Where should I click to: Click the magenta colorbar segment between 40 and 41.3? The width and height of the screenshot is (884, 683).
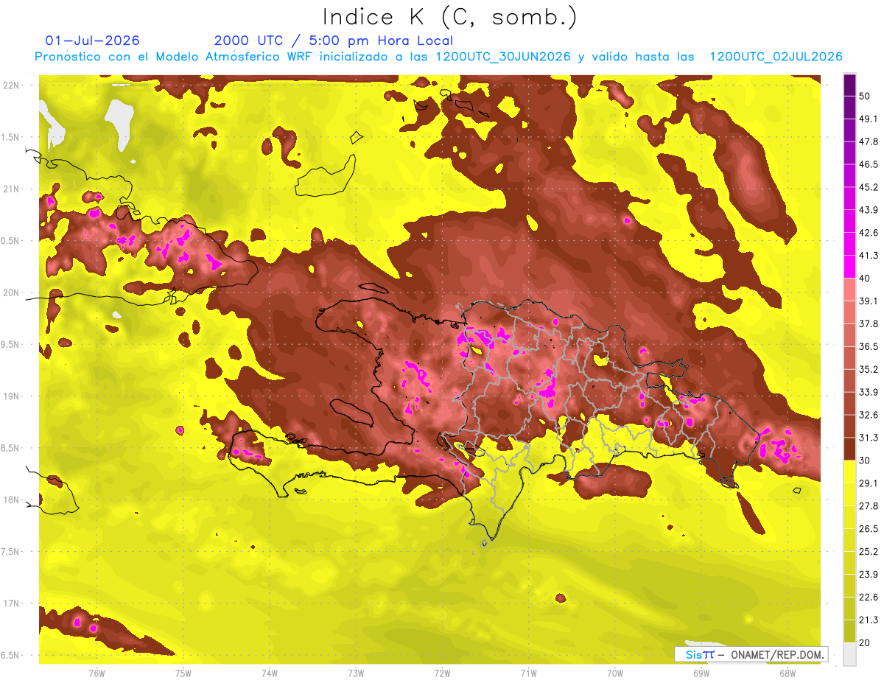tap(849, 266)
